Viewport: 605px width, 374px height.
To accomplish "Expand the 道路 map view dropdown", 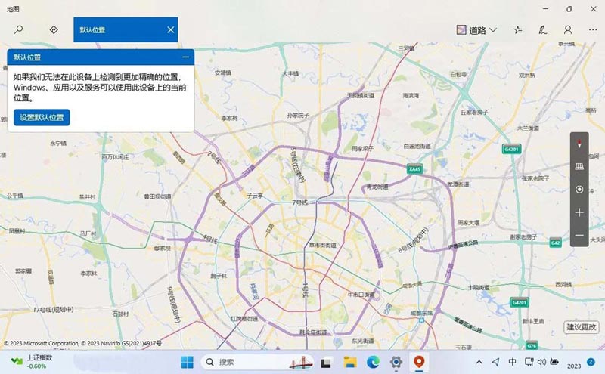I will pos(477,30).
